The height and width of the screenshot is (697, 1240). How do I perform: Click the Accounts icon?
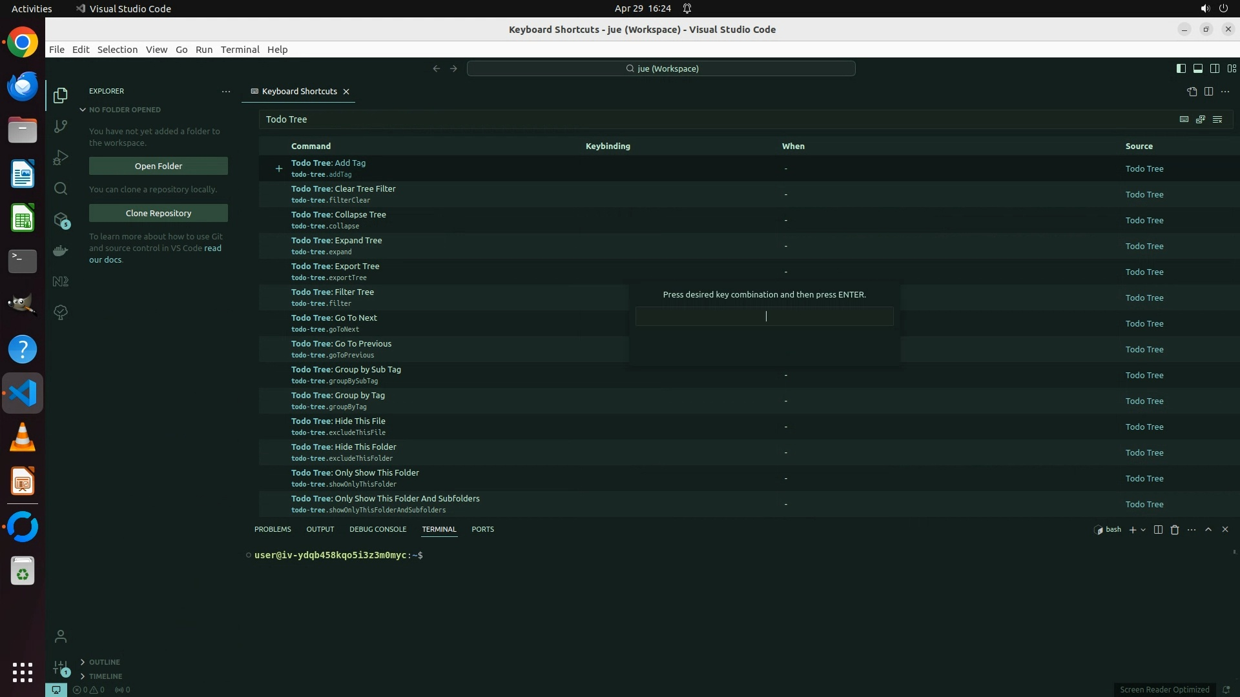click(x=61, y=636)
